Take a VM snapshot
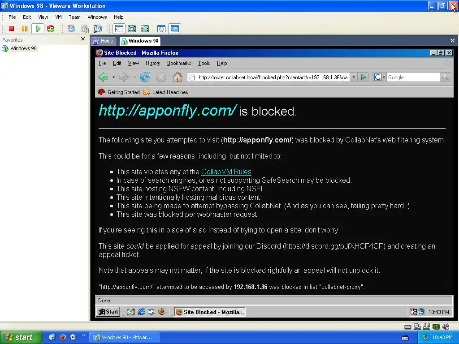 71,29
